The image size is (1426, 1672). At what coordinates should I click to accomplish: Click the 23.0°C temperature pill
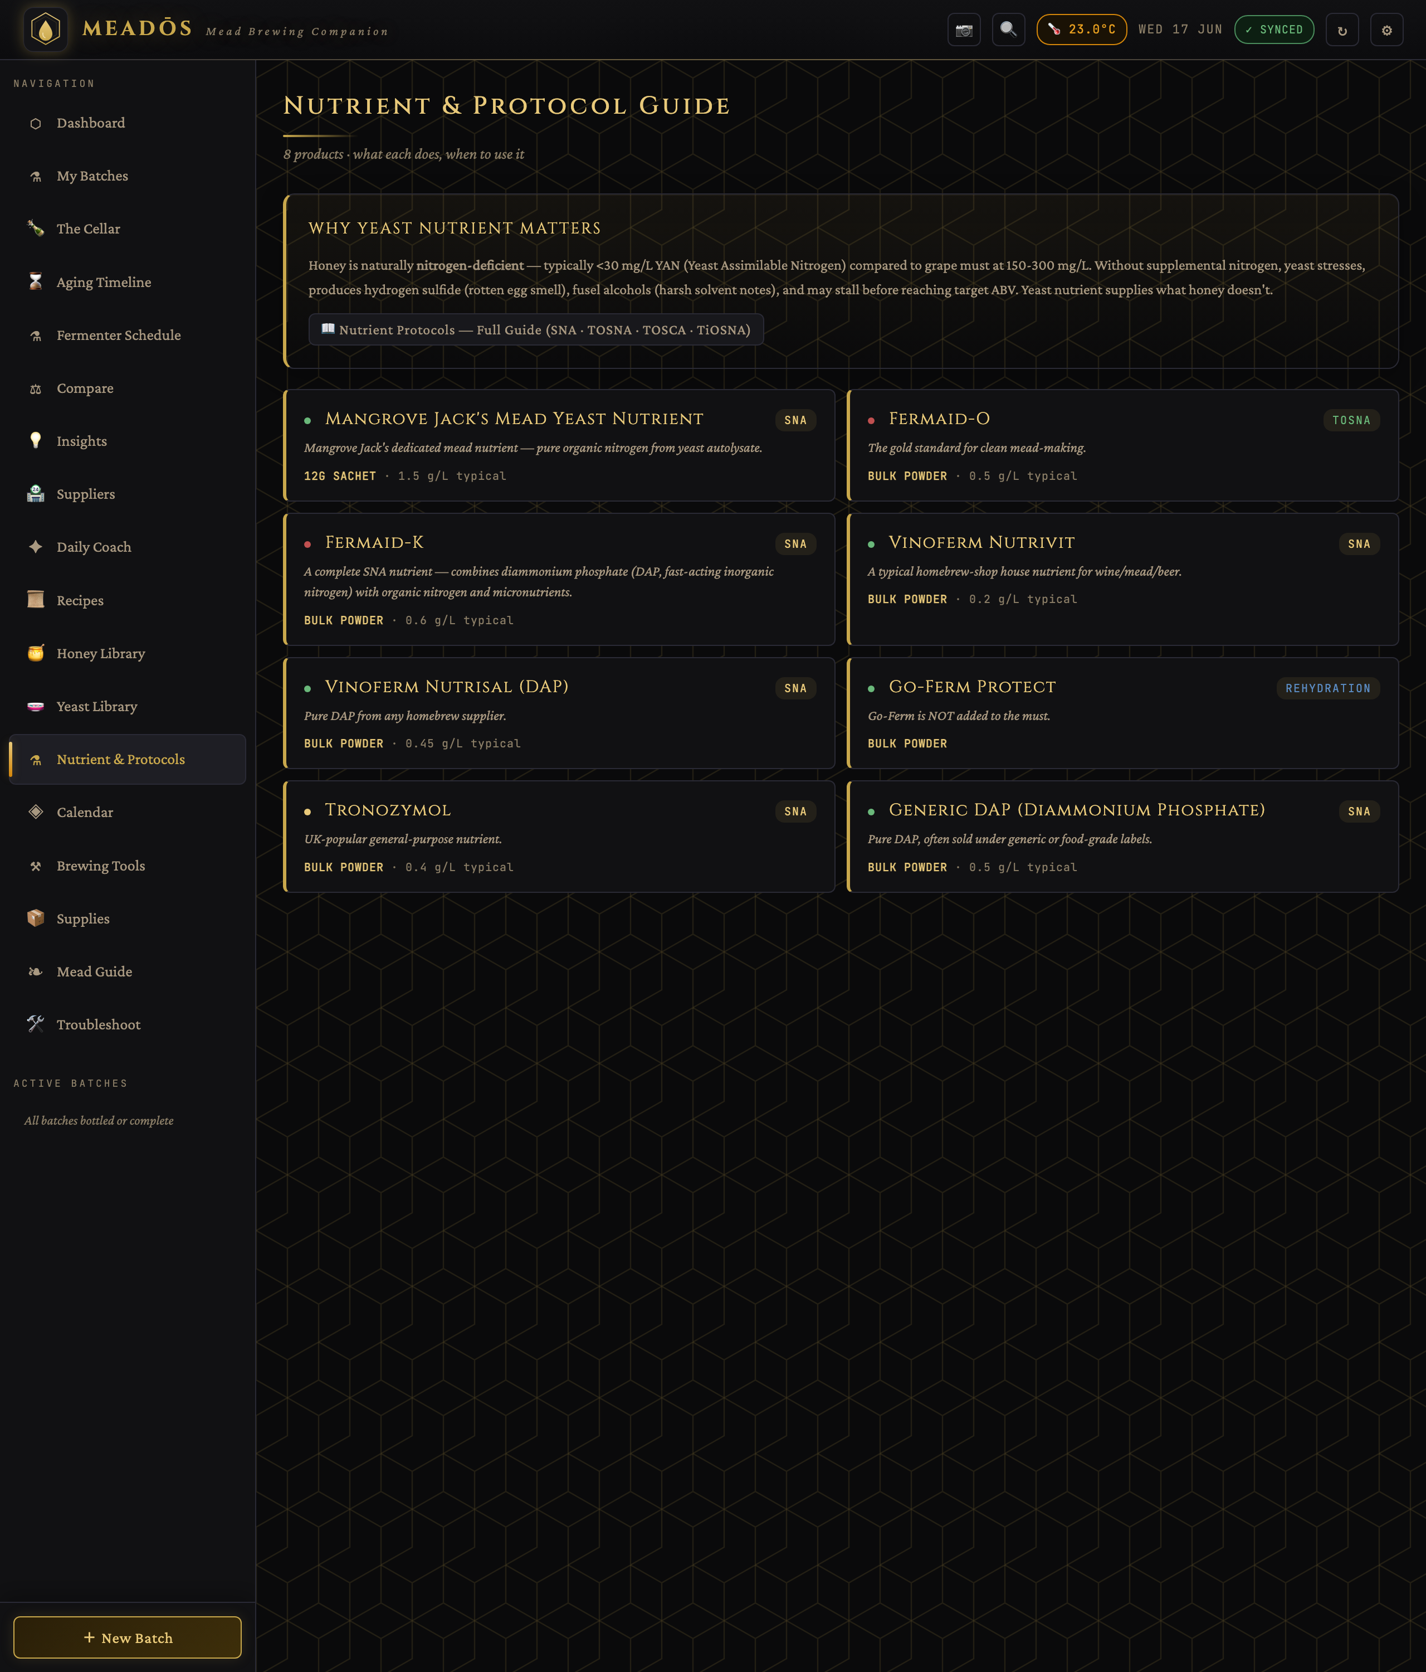1082,30
